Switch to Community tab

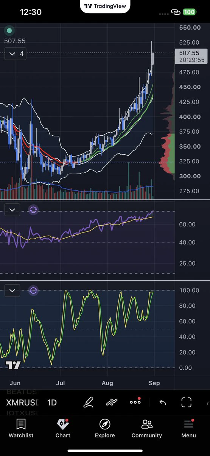(147, 428)
